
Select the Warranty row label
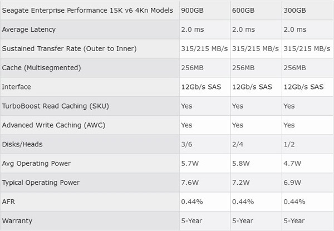17,220
